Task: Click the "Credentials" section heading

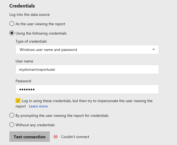Action: pos(22,6)
